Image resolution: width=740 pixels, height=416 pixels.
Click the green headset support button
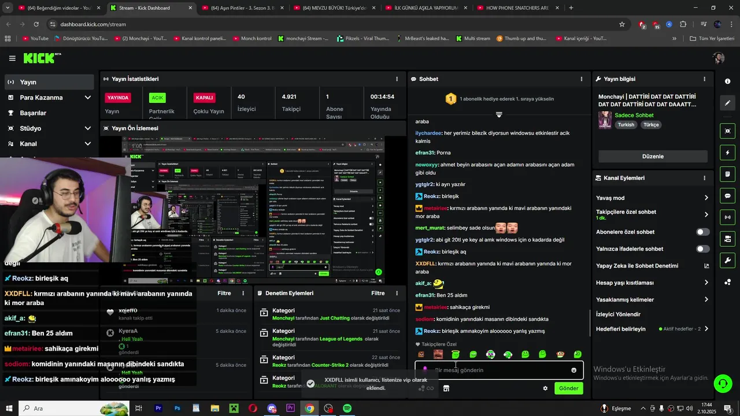point(722,383)
